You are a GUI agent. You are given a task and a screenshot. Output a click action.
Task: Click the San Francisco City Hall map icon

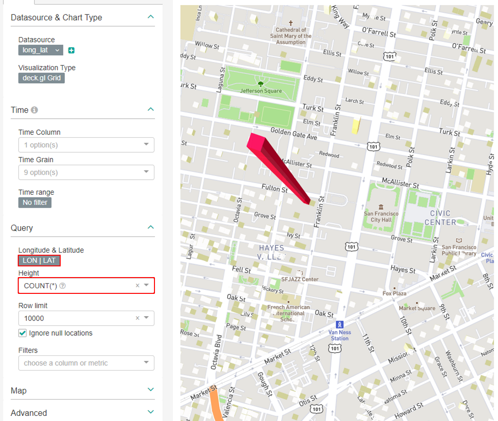point(381,207)
